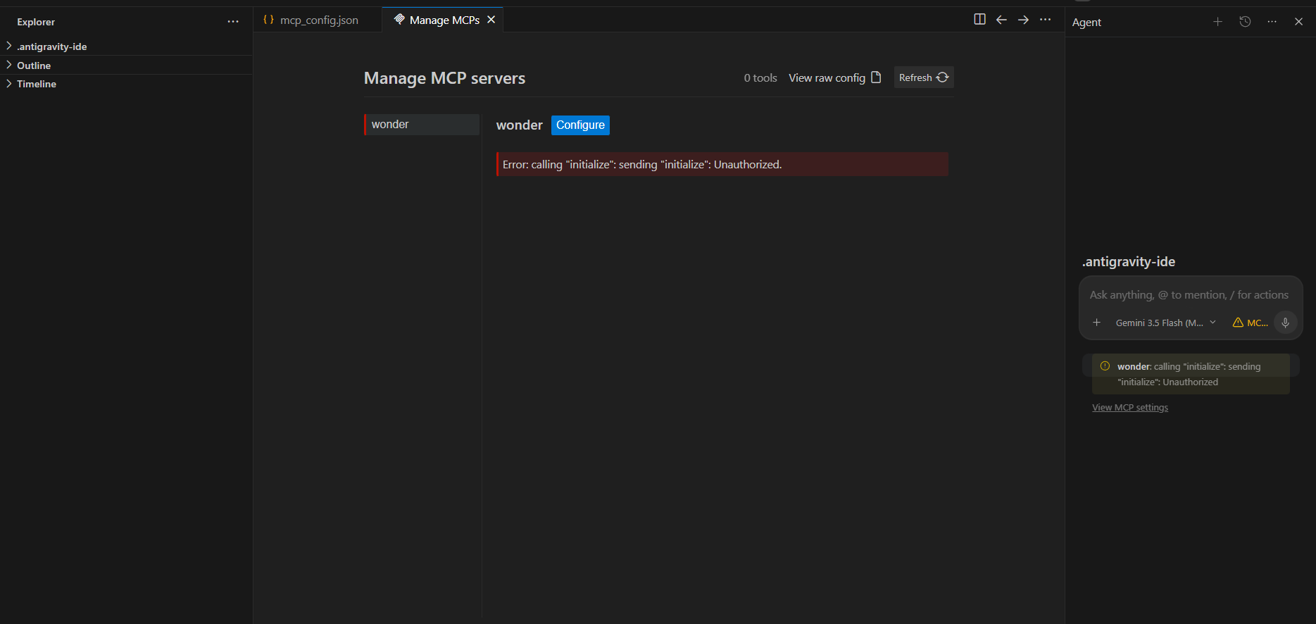Open the Gemini 3.5 Flash model dropdown
The height and width of the screenshot is (624, 1316).
(x=1165, y=323)
